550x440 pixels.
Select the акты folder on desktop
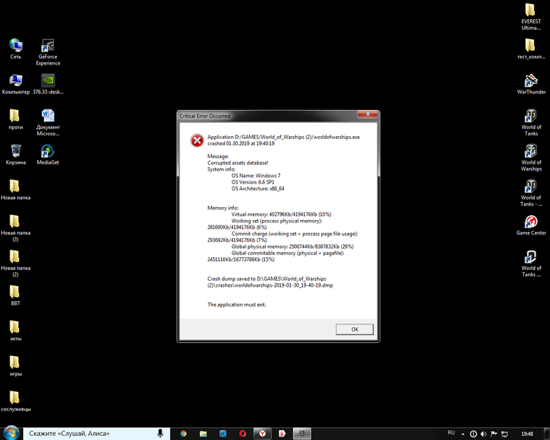(x=15, y=331)
